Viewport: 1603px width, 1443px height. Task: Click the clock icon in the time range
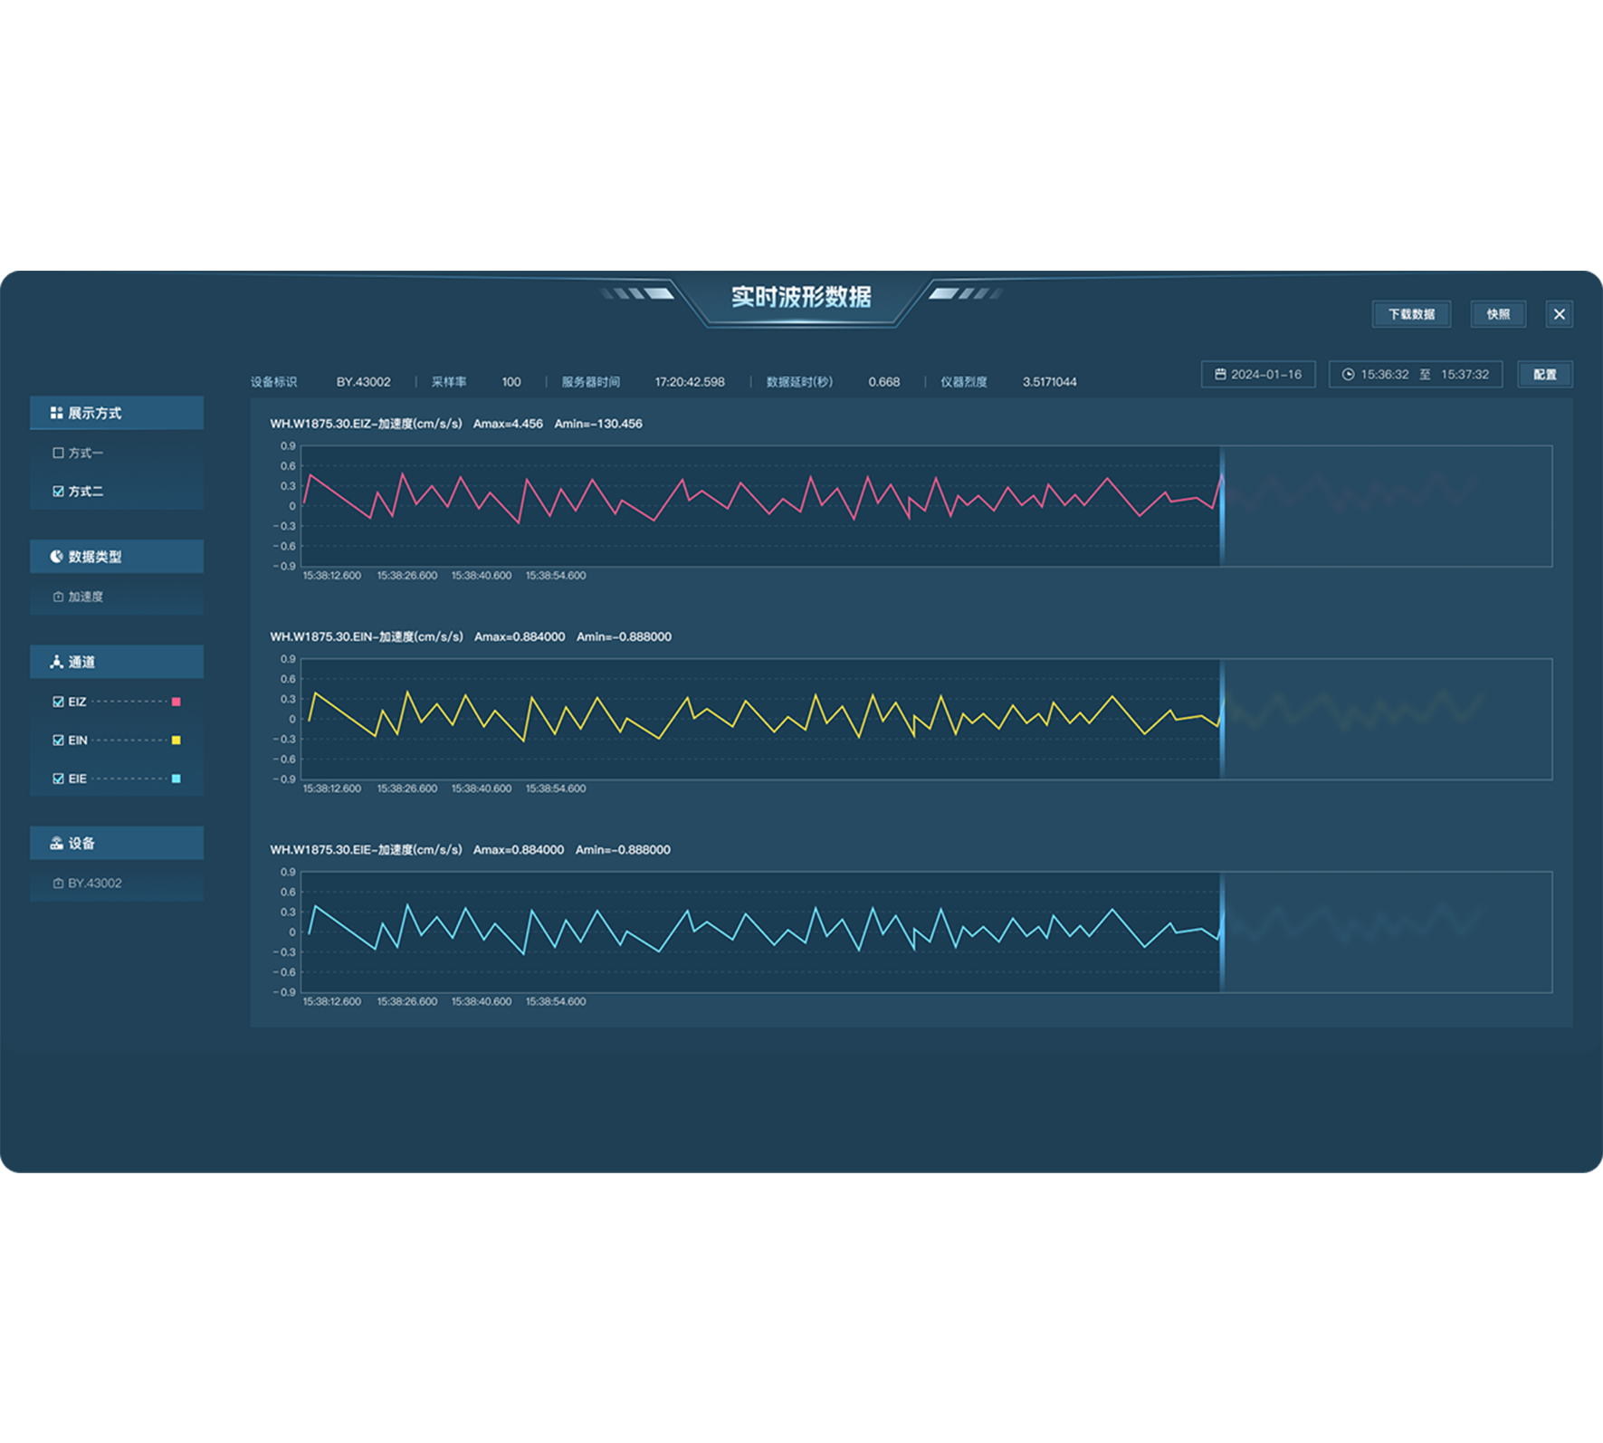(x=1348, y=374)
